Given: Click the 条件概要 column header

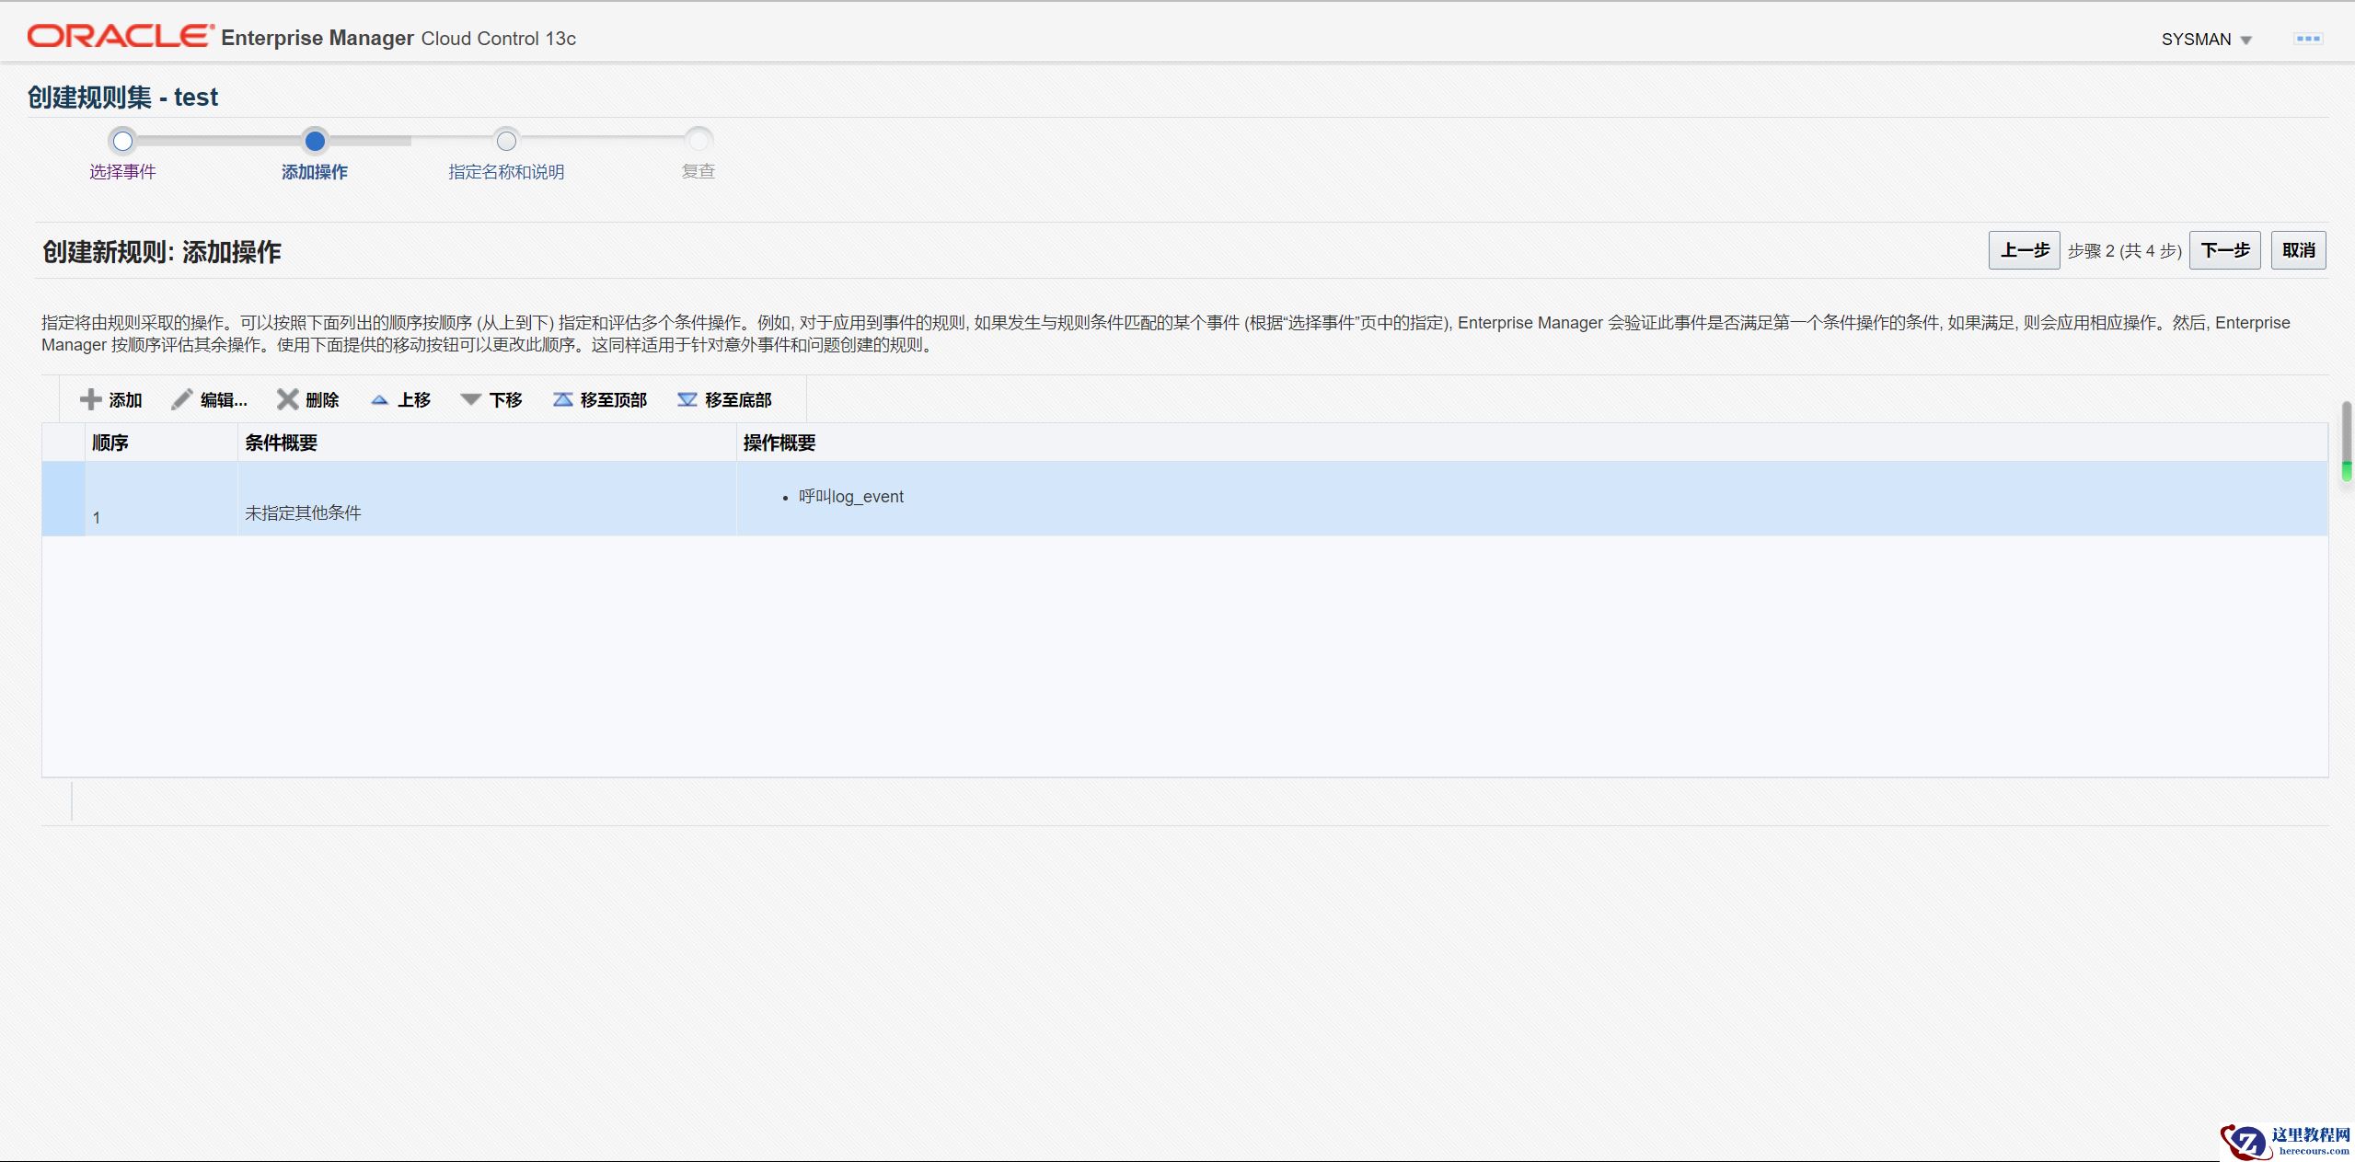Looking at the screenshot, I should (x=282, y=443).
